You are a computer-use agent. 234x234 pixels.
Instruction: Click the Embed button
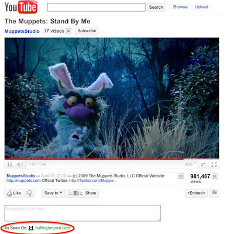point(196,193)
